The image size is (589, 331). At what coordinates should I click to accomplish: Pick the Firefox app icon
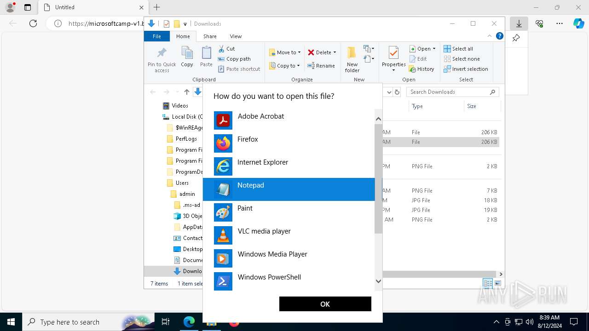tap(223, 143)
